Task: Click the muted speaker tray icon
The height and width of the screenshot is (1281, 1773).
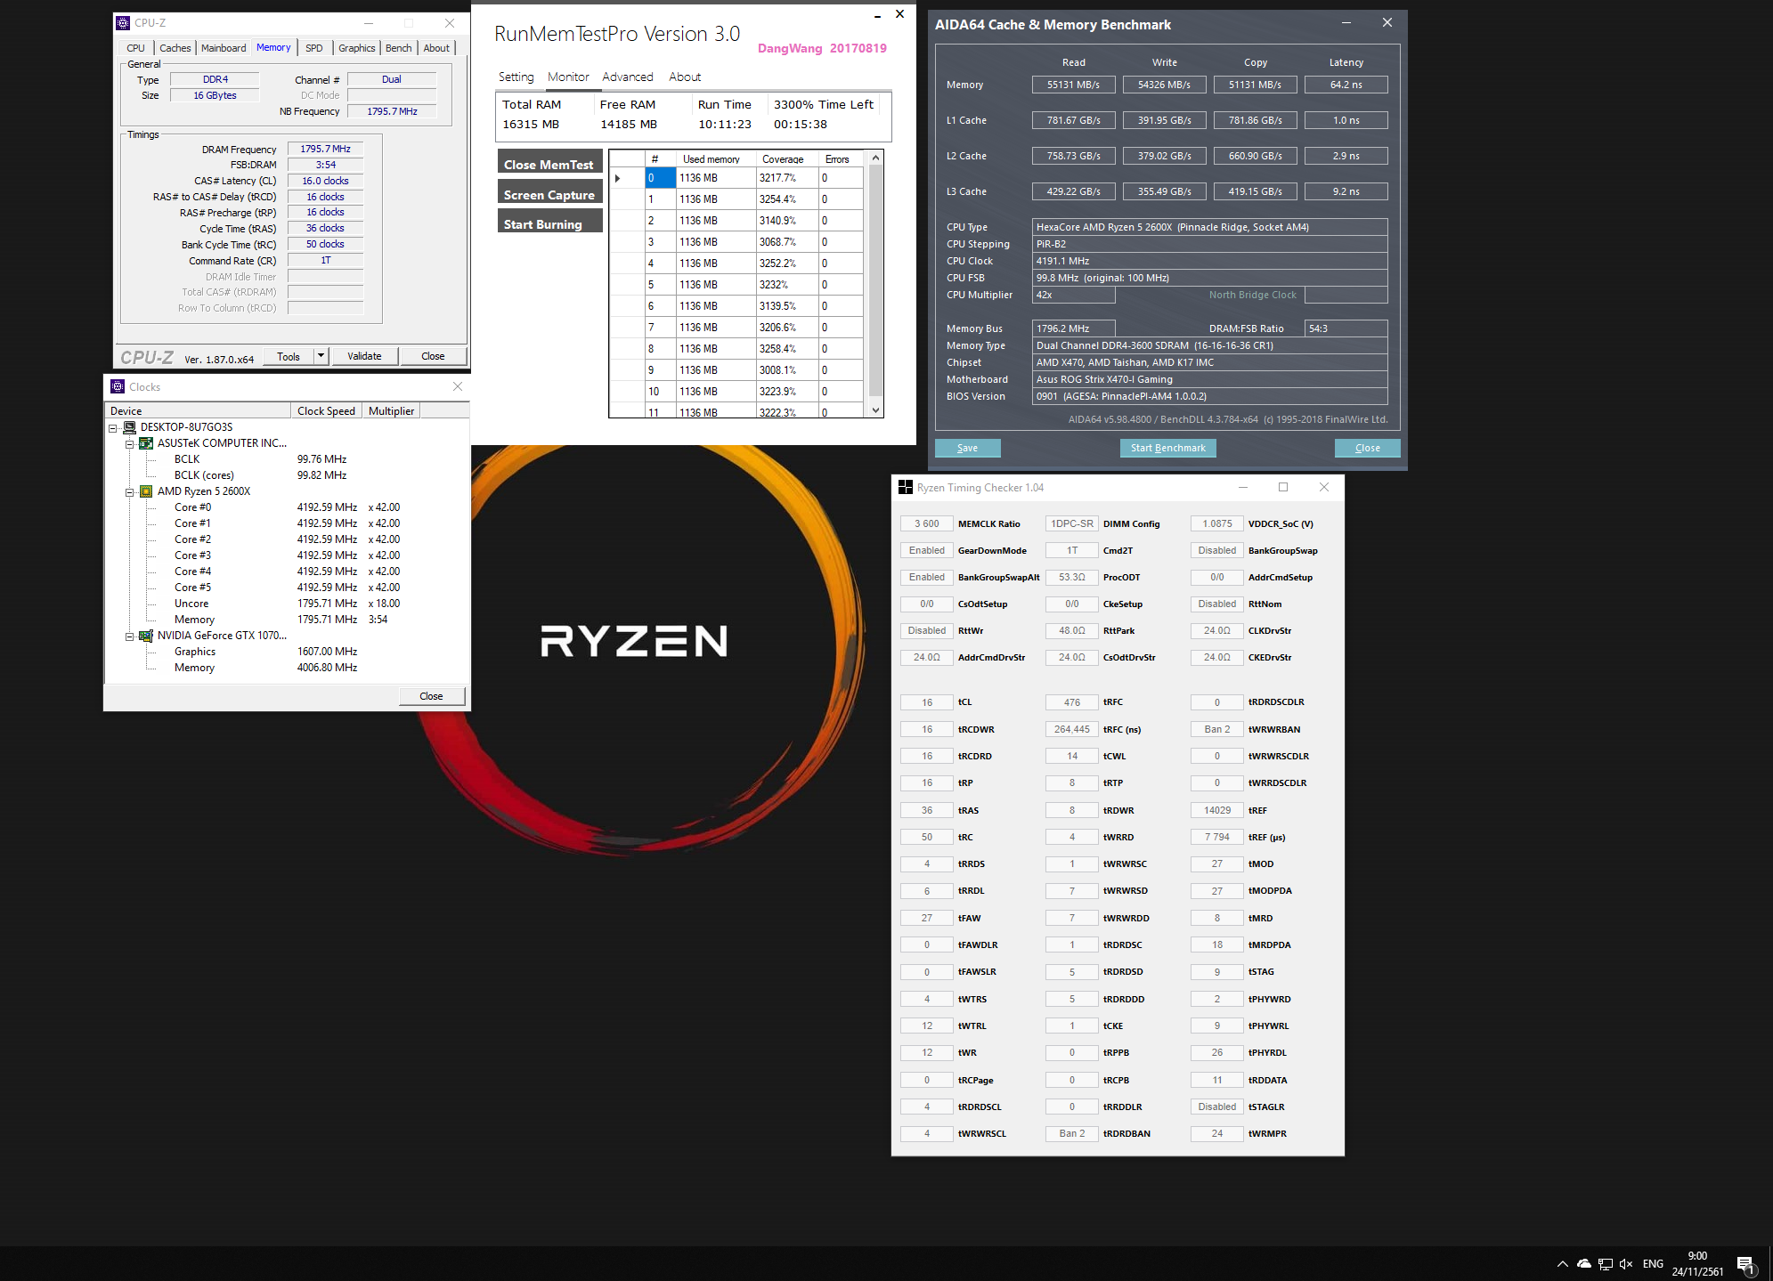Action: click(x=1626, y=1263)
